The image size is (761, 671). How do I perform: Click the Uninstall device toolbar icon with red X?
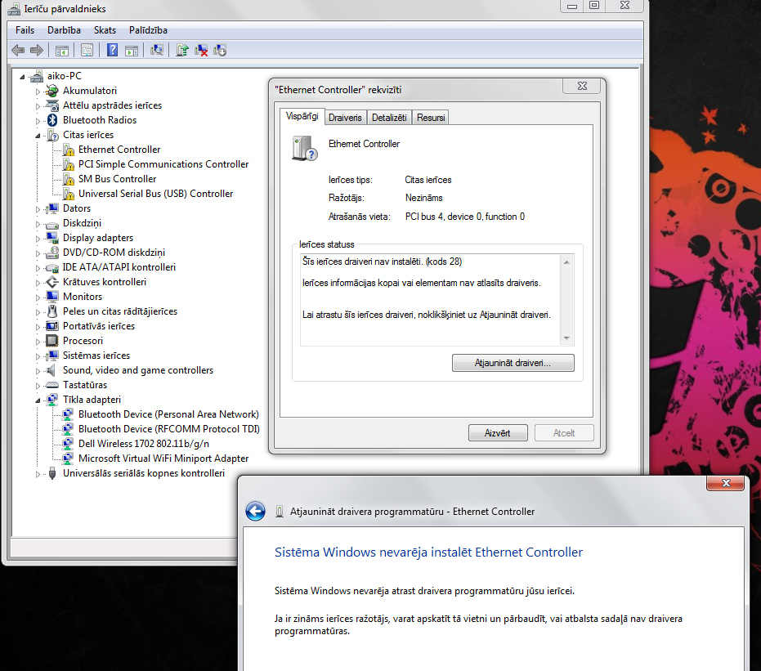(201, 50)
